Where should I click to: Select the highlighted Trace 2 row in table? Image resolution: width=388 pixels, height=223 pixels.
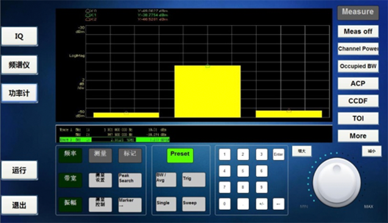click(x=115, y=140)
